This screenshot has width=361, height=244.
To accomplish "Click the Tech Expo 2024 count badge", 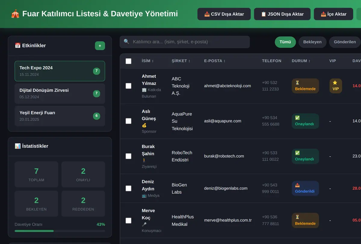I will click(x=97, y=71).
